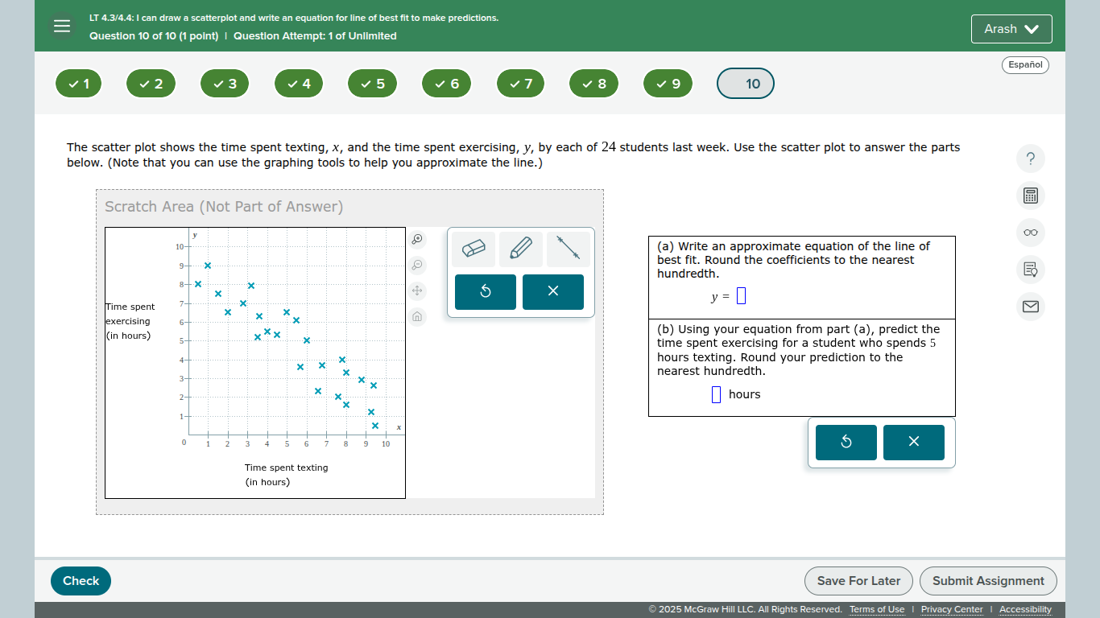
Task: Open the envelope message icon
Action: [1030, 307]
